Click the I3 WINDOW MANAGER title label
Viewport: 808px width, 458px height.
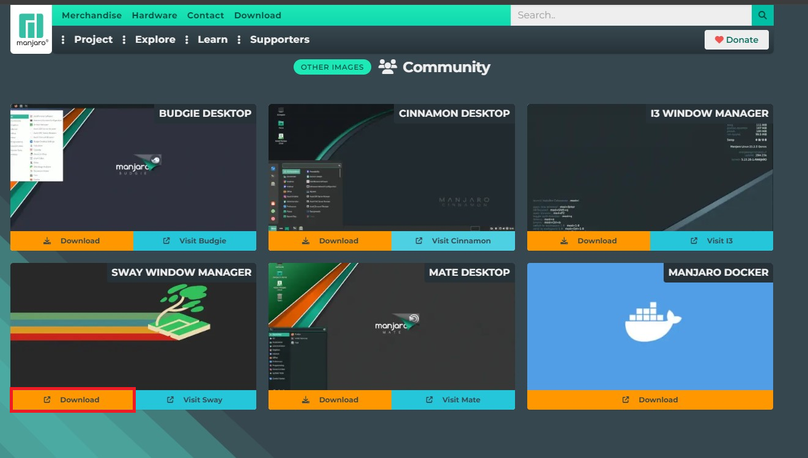tap(710, 113)
